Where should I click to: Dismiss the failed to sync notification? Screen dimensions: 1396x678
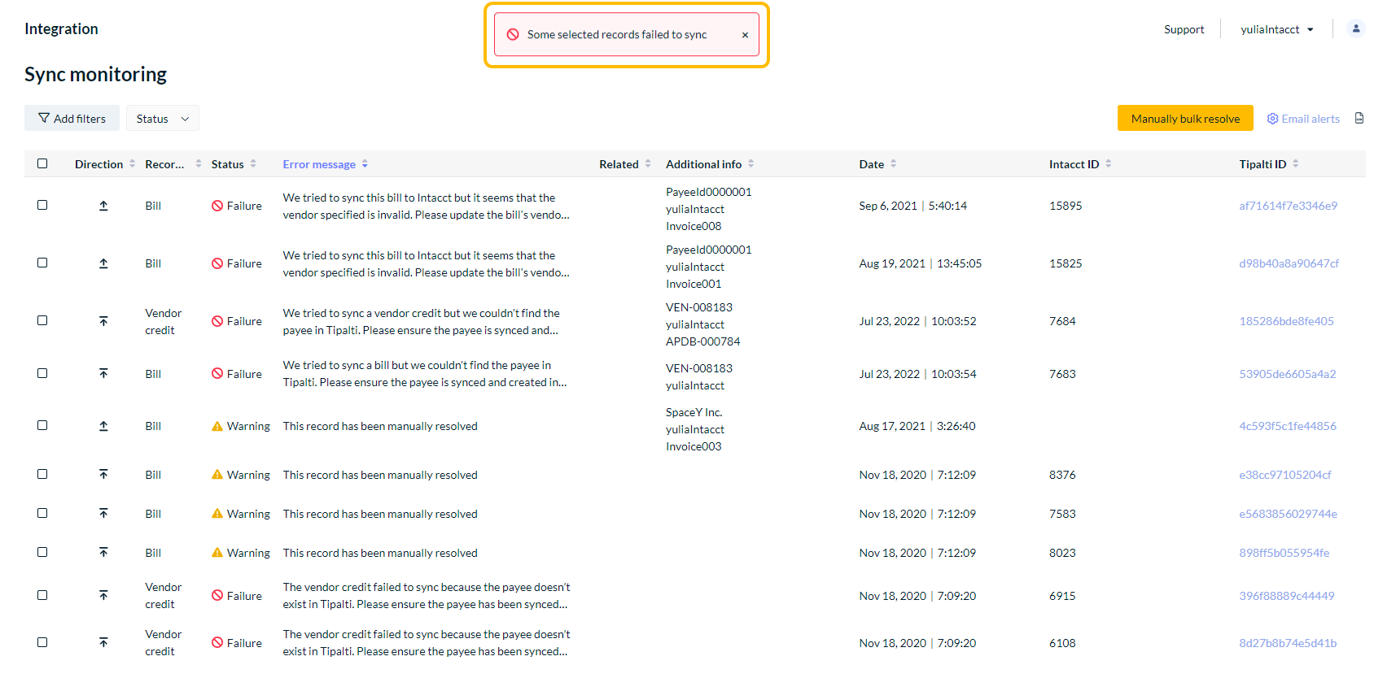coord(745,35)
